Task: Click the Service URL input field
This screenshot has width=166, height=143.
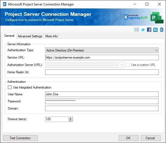Action: point(102,57)
